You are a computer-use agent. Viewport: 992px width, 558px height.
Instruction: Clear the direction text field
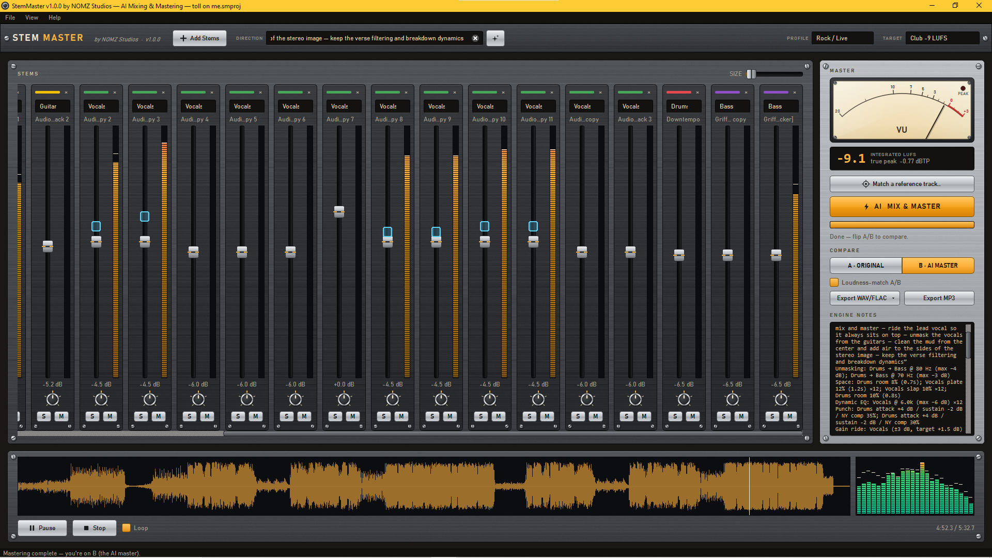pyautogui.click(x=475, y=38)
